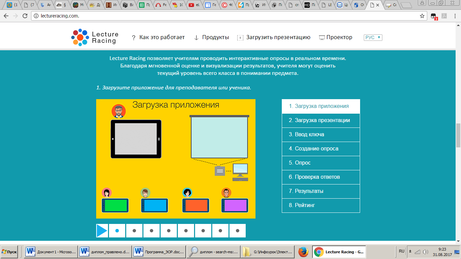Image resolution: width=461 pixels, height=259 pixels.
Task: Select the first slide dot (active blue)
Action: (x=117, y=231)
